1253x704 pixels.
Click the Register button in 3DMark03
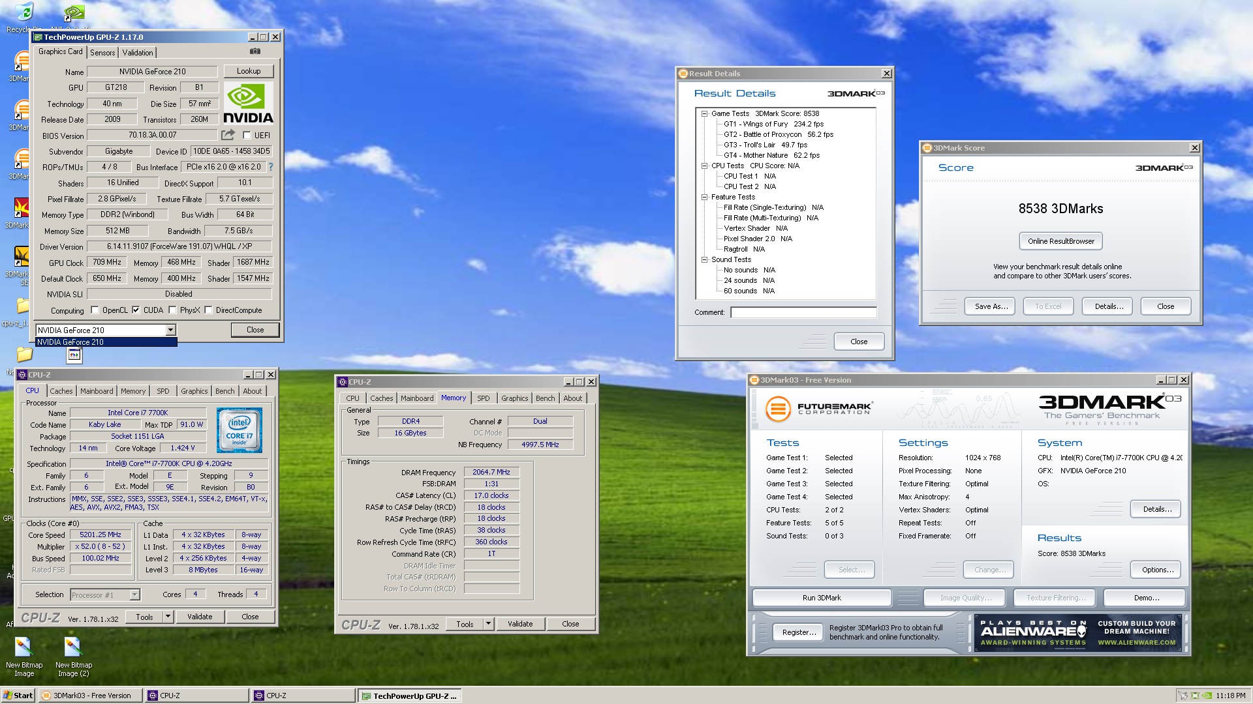coord(799,632)
